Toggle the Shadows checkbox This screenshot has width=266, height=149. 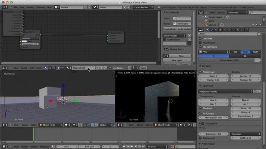(200, 108)
